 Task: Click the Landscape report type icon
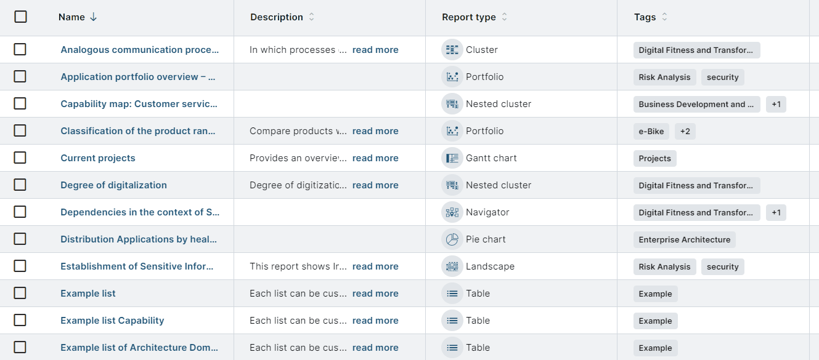click(452, 266)
